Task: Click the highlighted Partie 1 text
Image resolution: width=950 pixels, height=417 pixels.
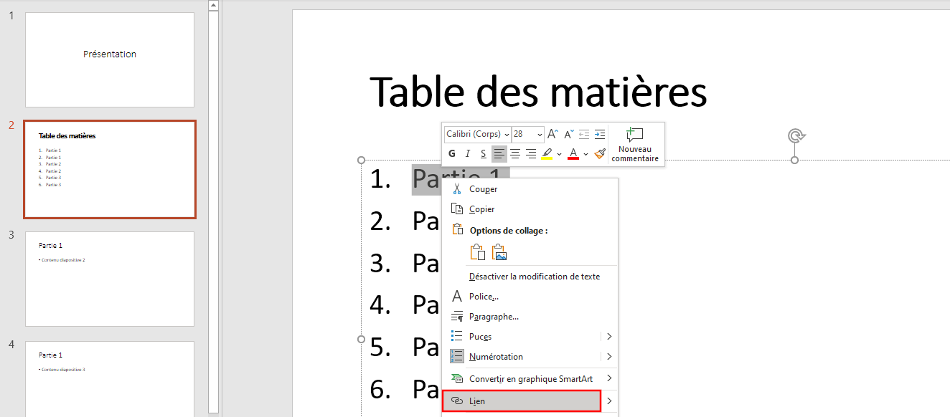Action: pyautogui.click(x=460, y=179)
